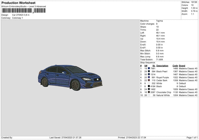Click the Code column header
Image resolution: width=199 pixels, height=140 pixels.
pos(175,65)
